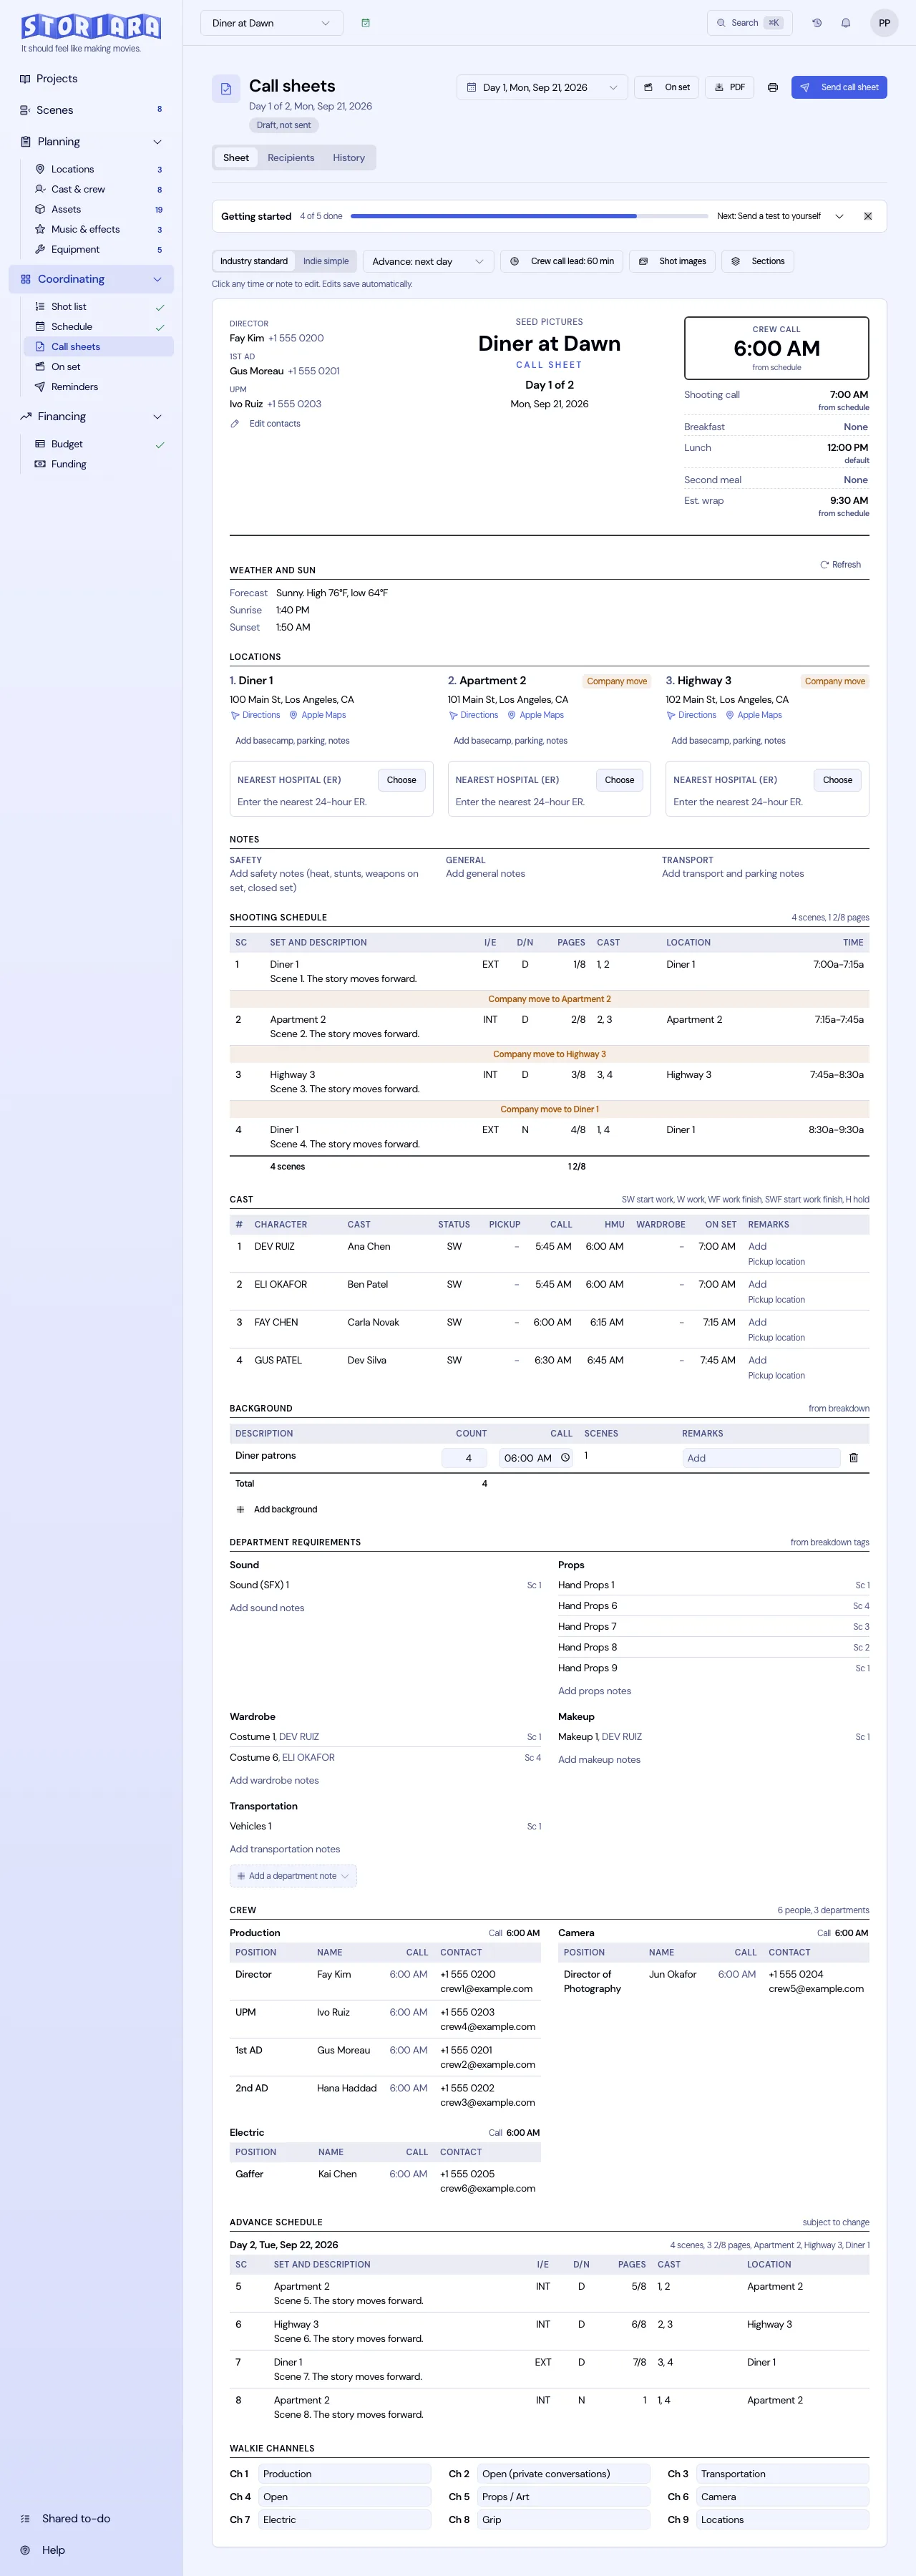Open Cast & crew via its sidebar icon
Viewport: 916px width, 2576px height.
click(40, 189)
